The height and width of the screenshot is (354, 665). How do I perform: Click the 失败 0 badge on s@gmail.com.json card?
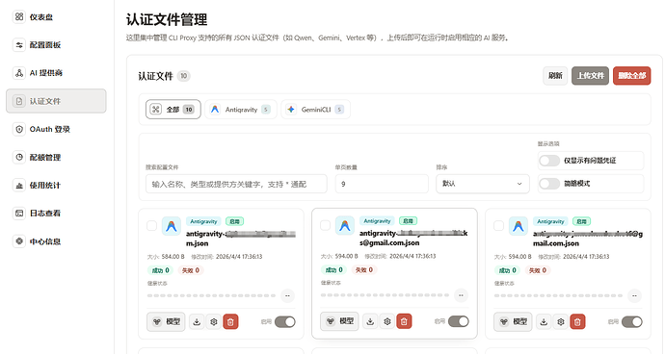click(364, 269)
